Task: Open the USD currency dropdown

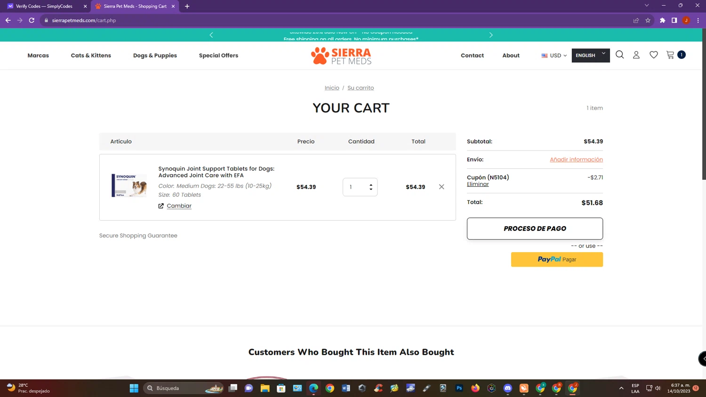Action: (554, 56)
